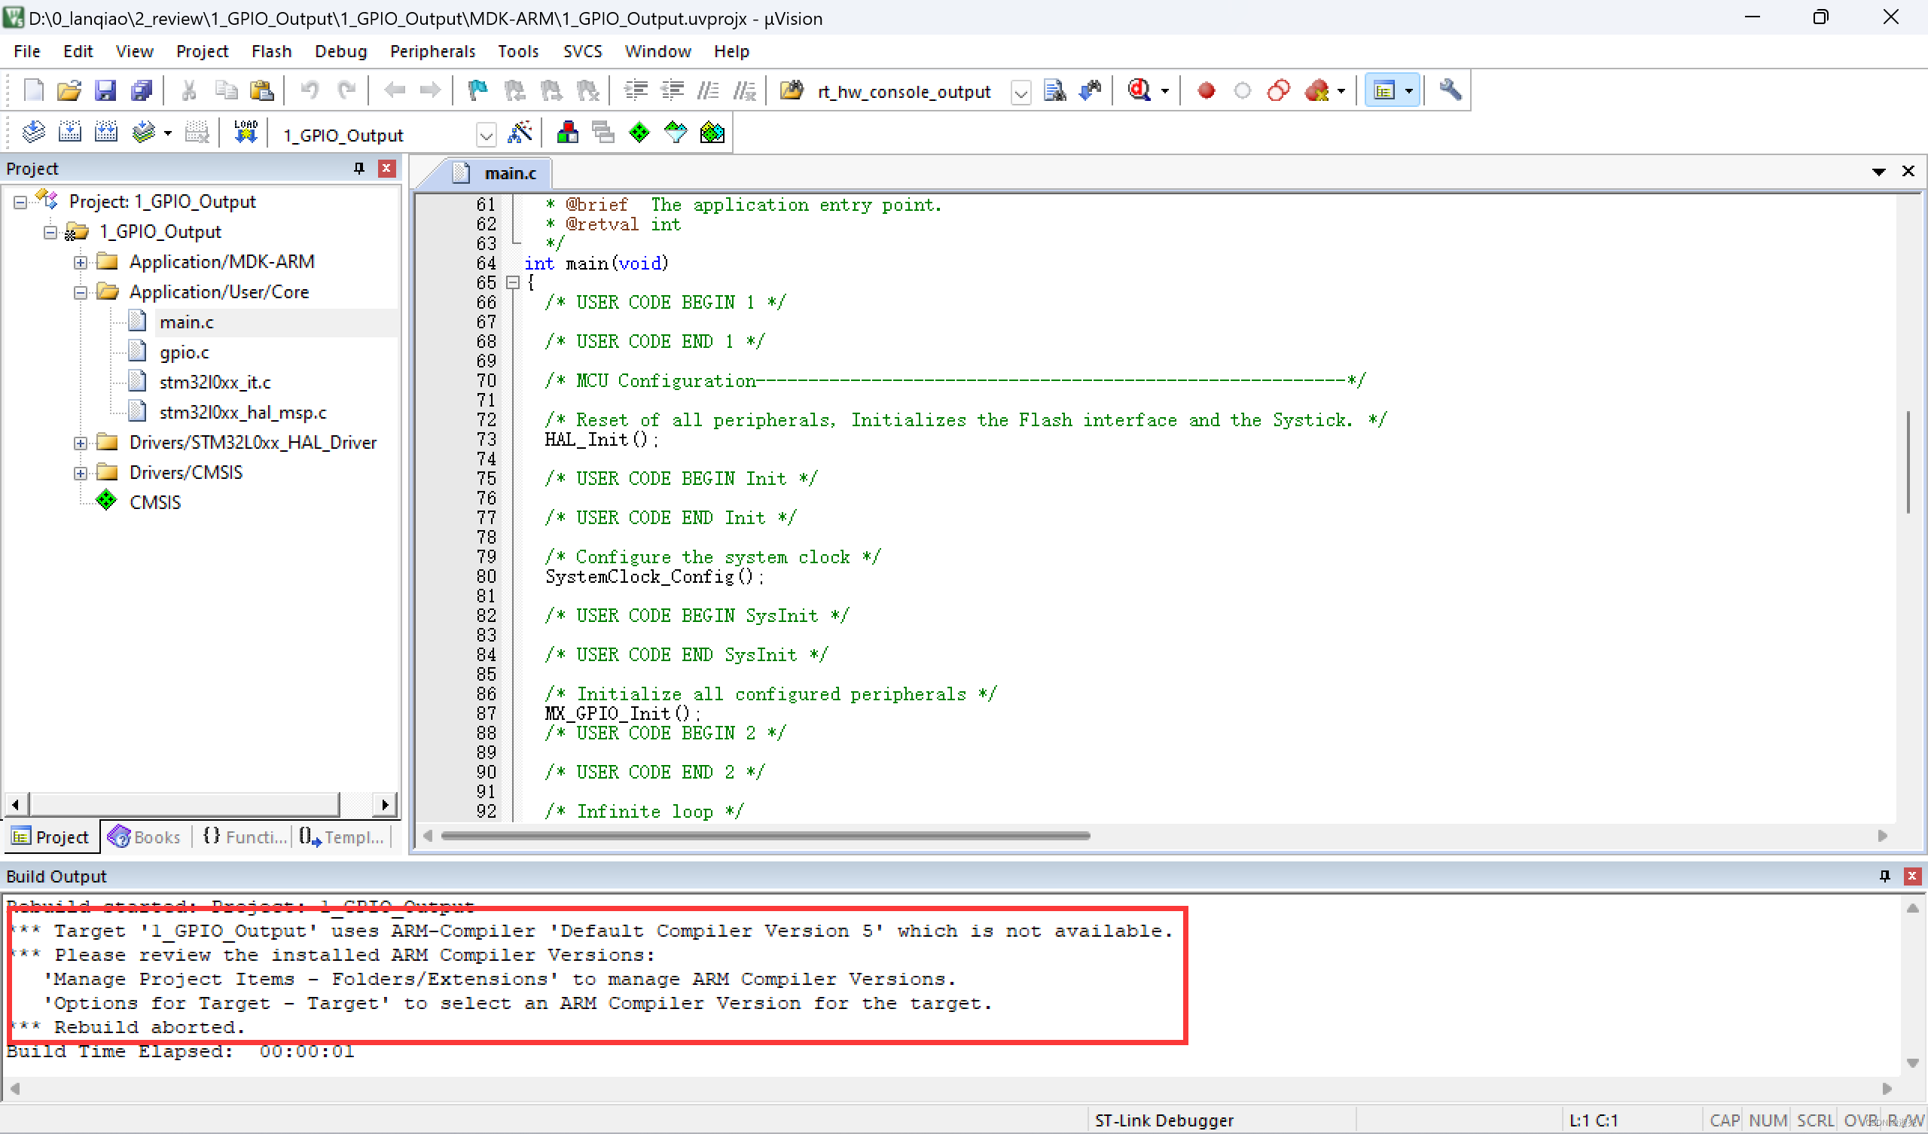1928x1134 pixels.
Task: Click the rt_hw_console_output find field
Action: pyautogui.click(x=911, y=93)
